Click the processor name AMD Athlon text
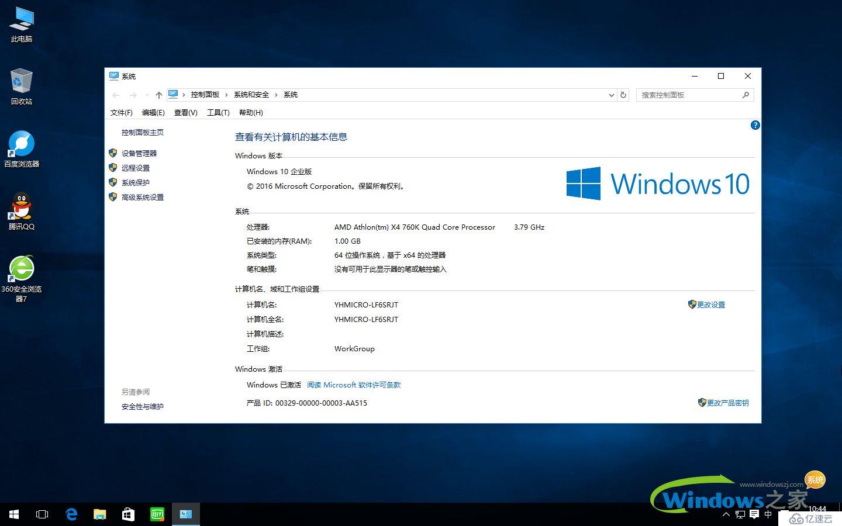Screen dimensions: 842x526 (415, 227)
